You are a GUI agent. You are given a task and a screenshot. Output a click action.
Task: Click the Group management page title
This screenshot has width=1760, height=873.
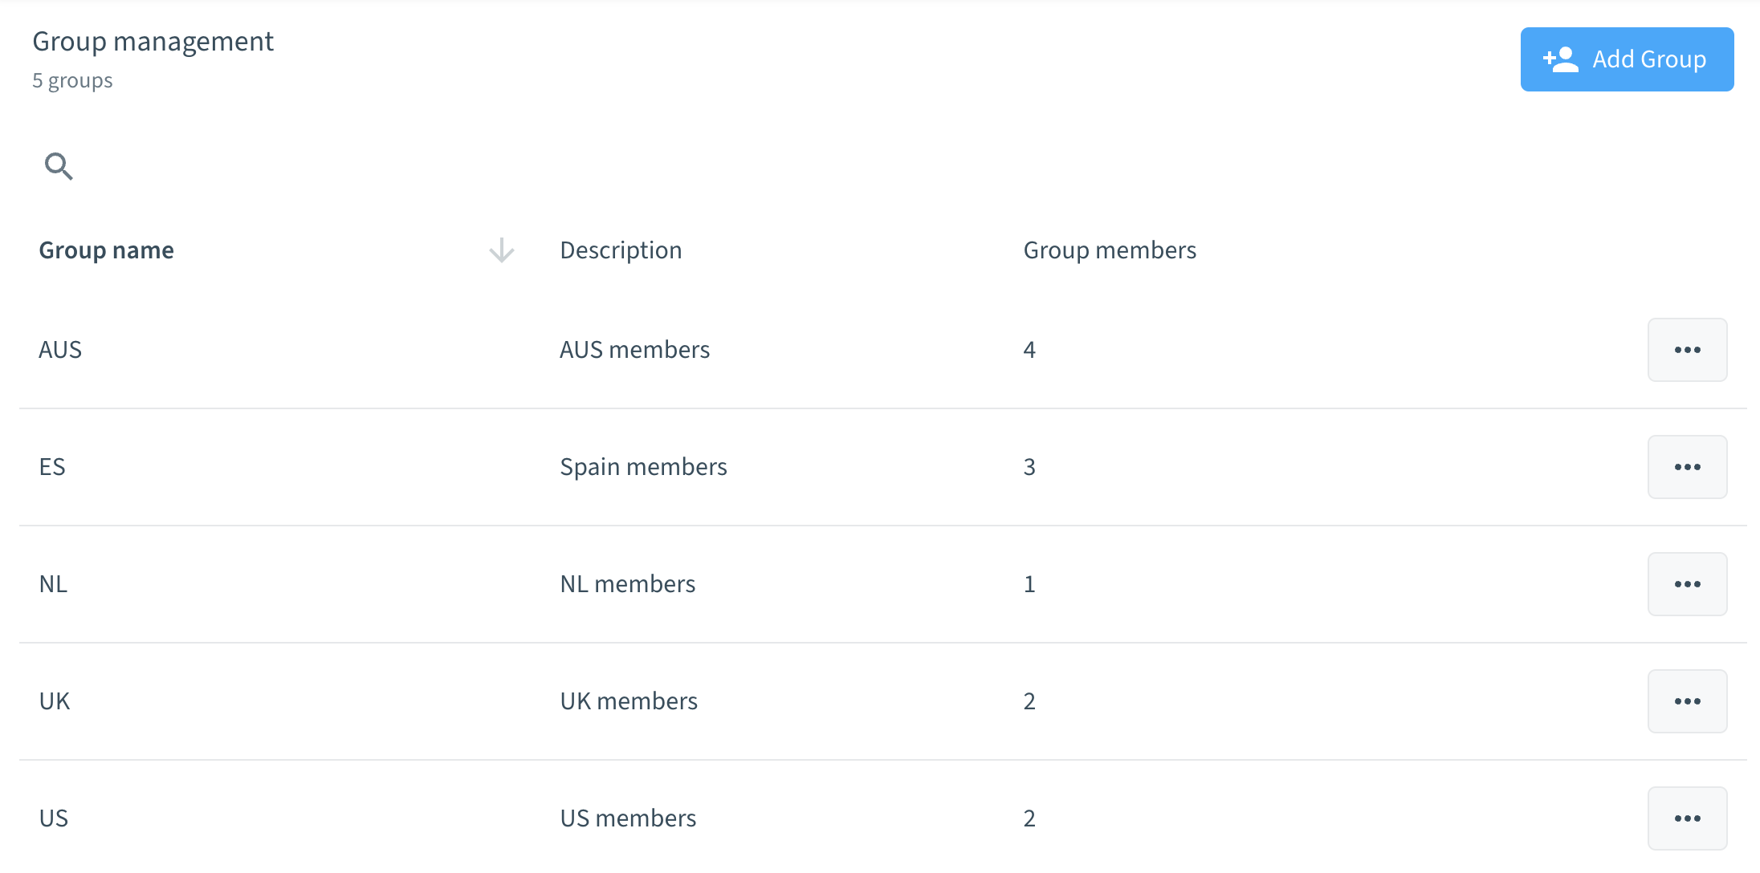pyautogui.click(x=153, y=40)
